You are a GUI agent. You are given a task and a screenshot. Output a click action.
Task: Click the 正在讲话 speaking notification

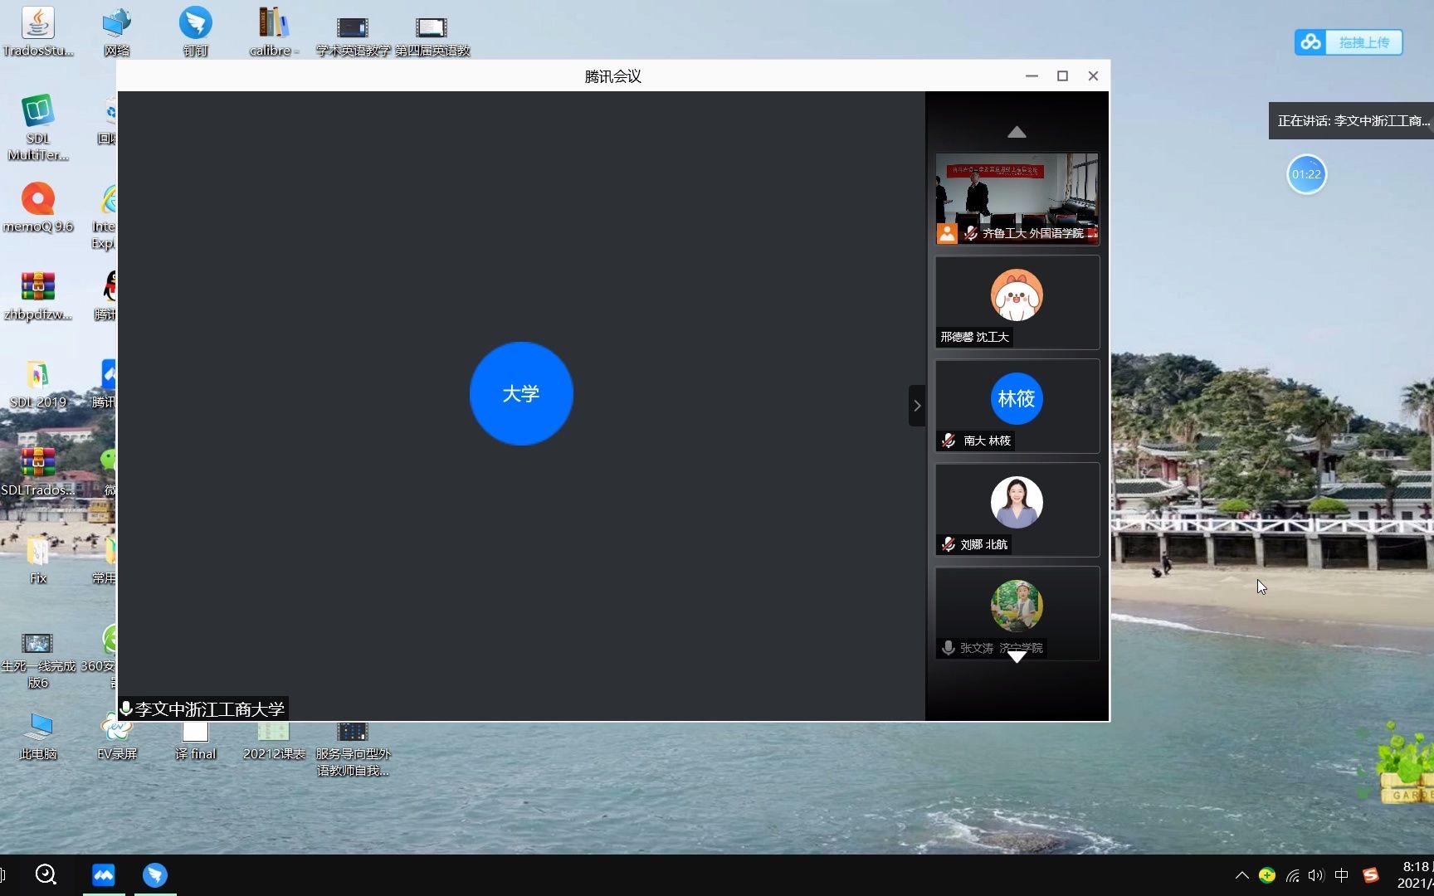pos(1351,121)
